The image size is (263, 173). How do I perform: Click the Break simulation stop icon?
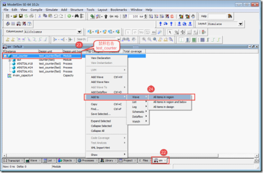[x=172, y=16]
